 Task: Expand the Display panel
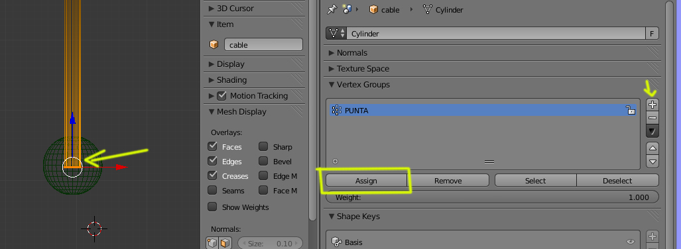coord(226,64)
